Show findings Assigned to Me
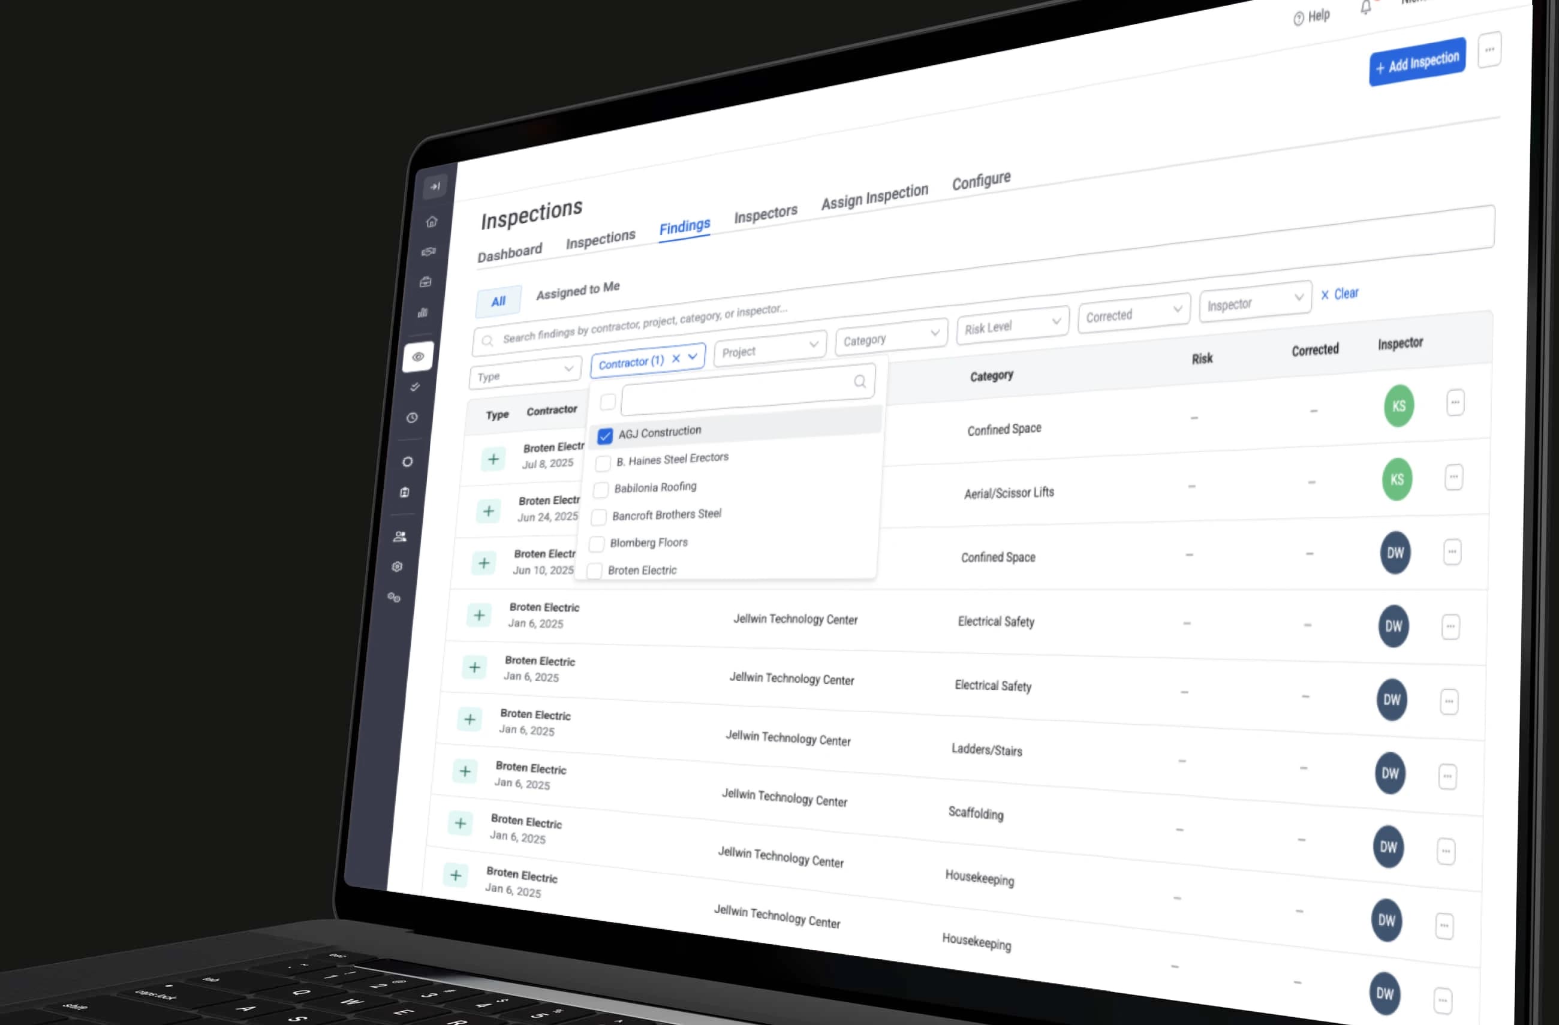The image size is (1559, 1025). point(578,290)
